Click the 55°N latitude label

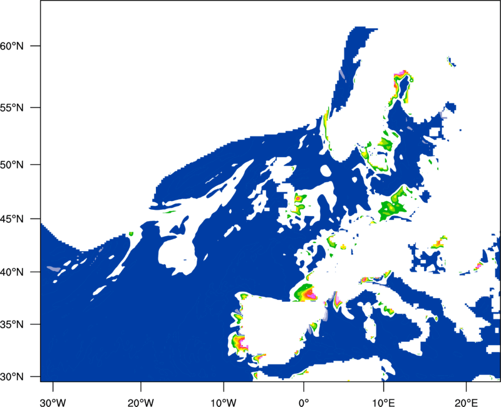click(12, 108)
